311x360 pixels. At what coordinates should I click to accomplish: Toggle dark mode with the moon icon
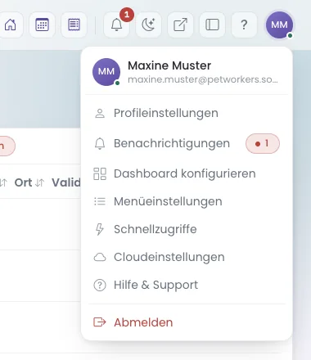(148, 25)
